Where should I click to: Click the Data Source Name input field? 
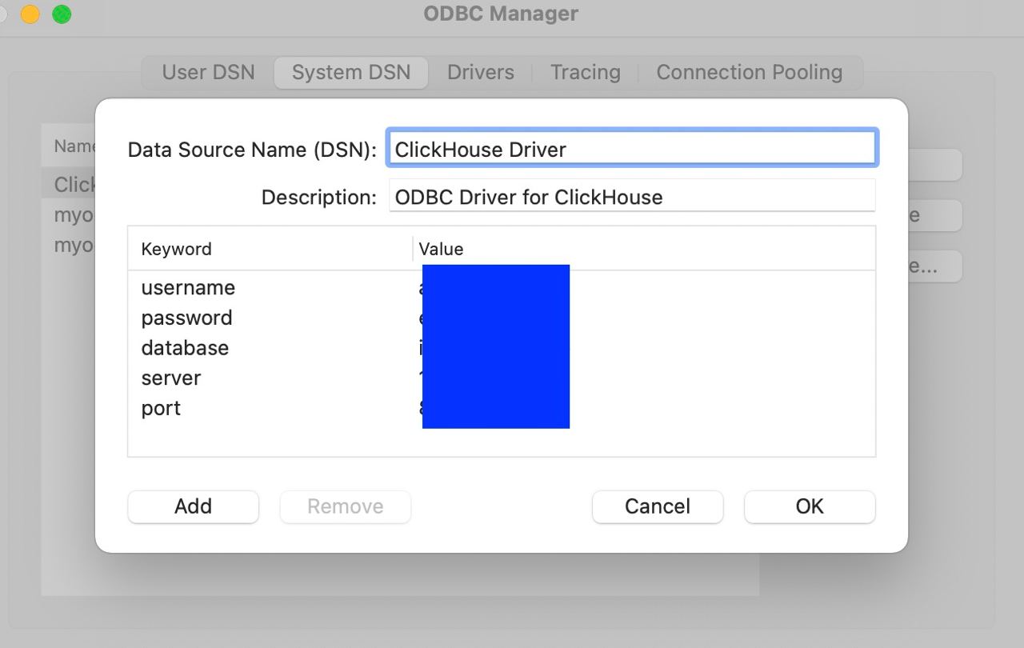pyautogui.click(x=632, y=149)
